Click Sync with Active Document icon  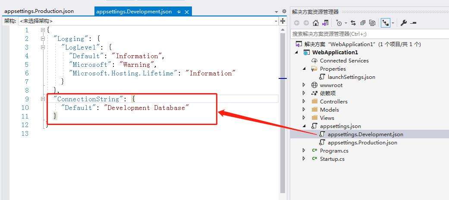[353, 23]
